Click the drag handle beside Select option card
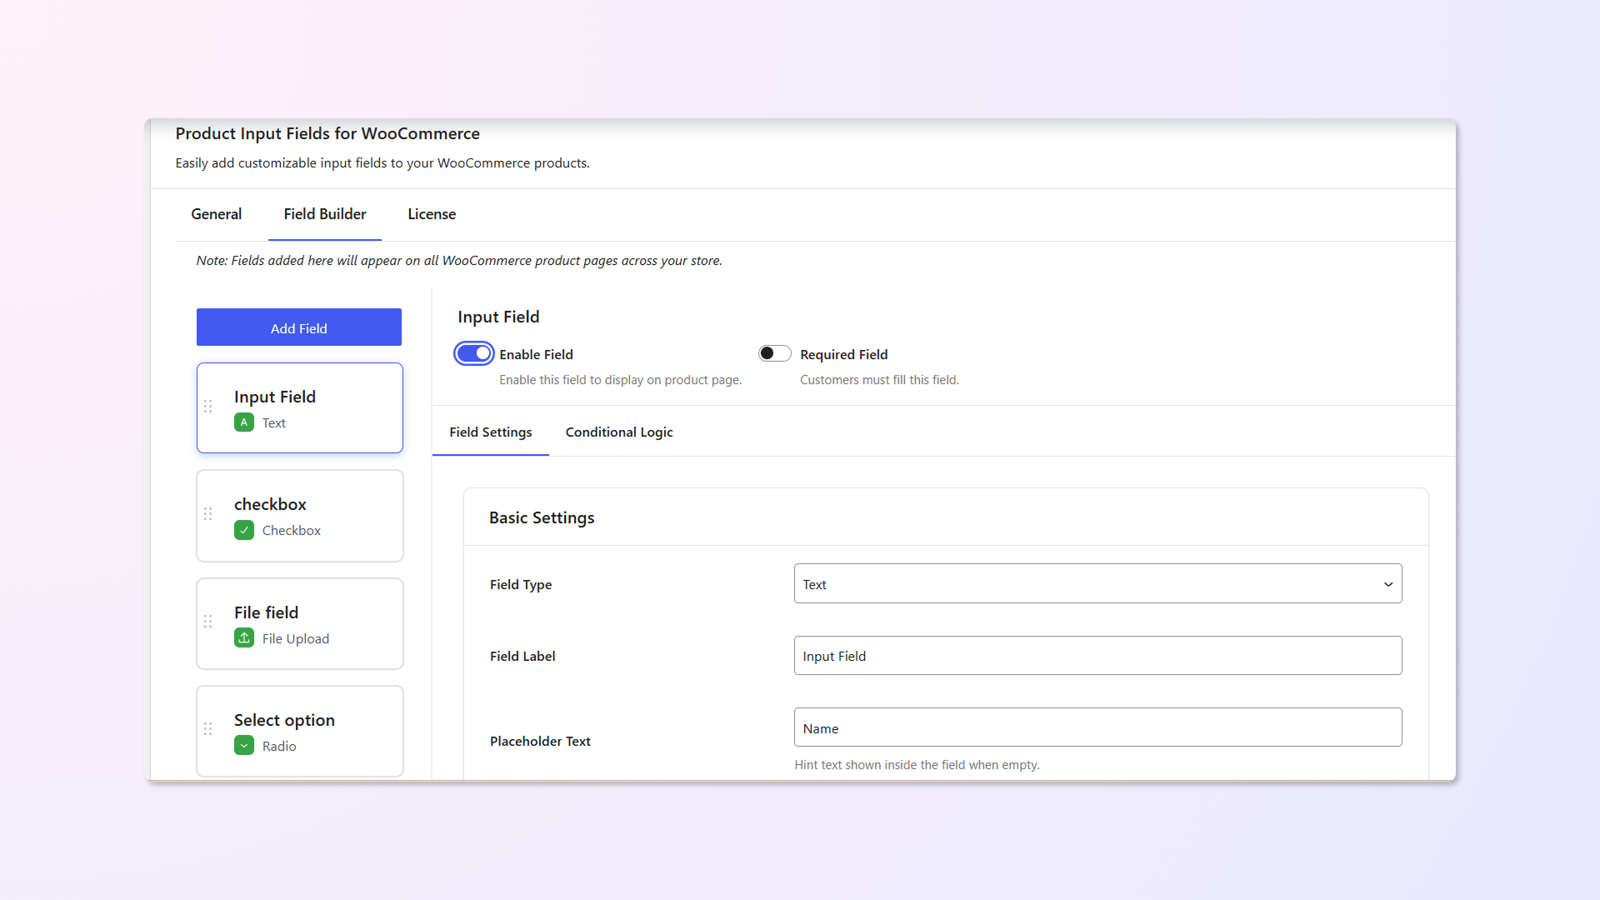Viewport: 1600px width, 900px height. point(208,729)
